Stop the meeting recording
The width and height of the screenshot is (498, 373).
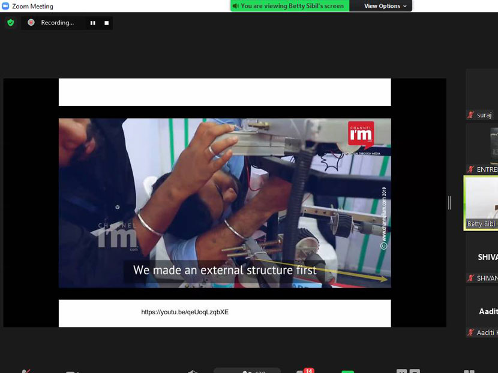[x=106, y=23]
